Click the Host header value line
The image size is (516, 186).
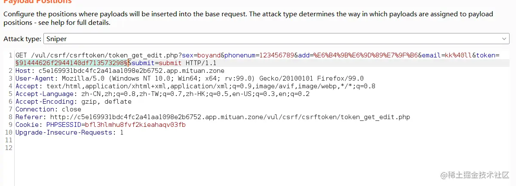click(x=131, y=71)
